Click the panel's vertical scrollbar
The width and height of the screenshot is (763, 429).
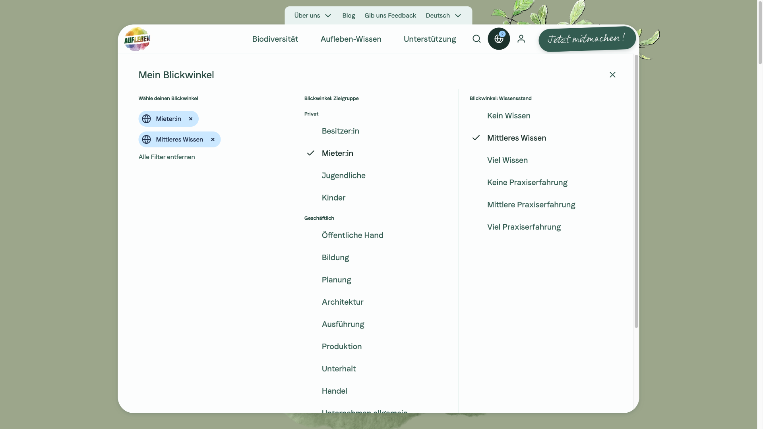pos(636,191)
